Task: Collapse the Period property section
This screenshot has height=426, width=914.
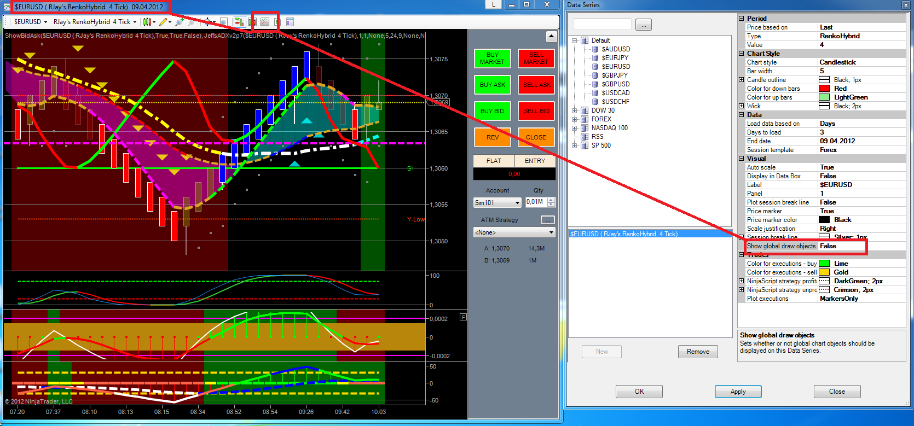Action: [742, 19]
